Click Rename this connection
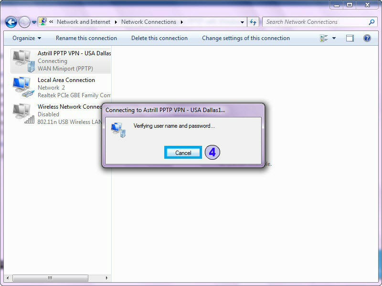This screenshot has width=382, height=286. pos(86,38)
